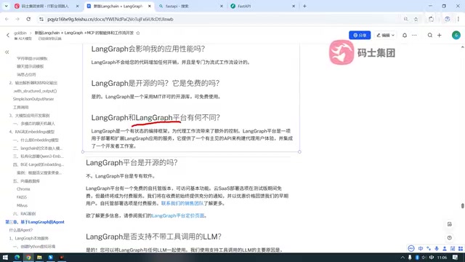Screen dimensions: 465x262
Task: Click the Feishu doc back chevron
Action: point(8,35)
